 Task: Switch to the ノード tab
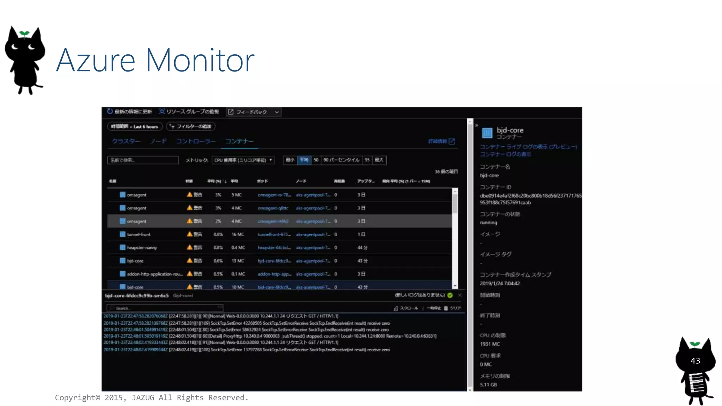[158, 141]
